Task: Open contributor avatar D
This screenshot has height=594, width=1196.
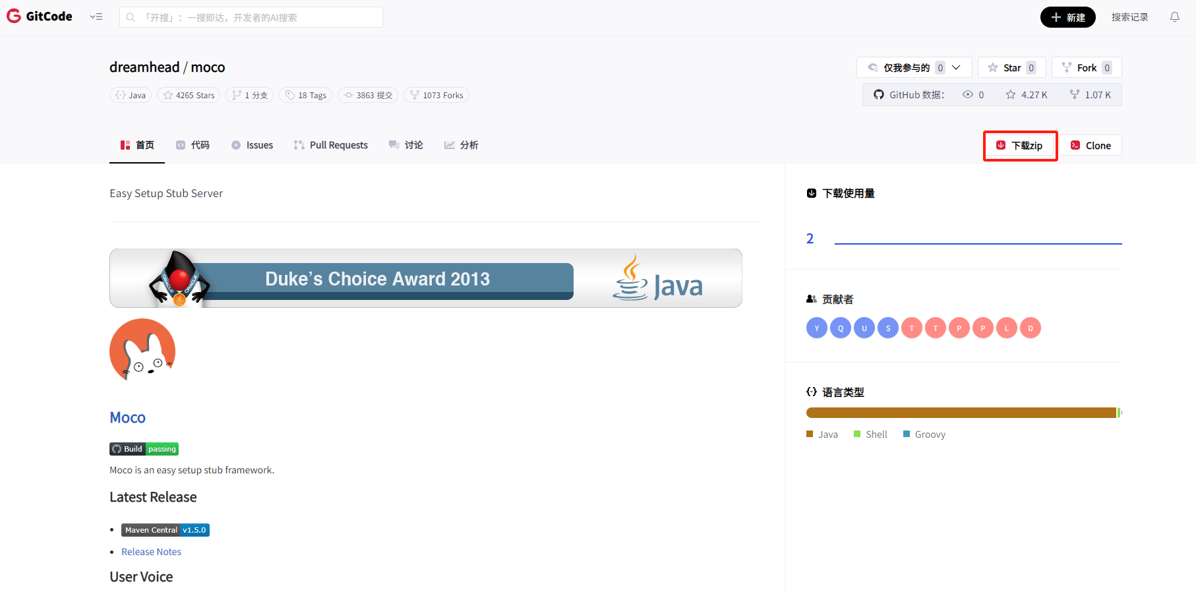Action: (x=1031, y=328)
